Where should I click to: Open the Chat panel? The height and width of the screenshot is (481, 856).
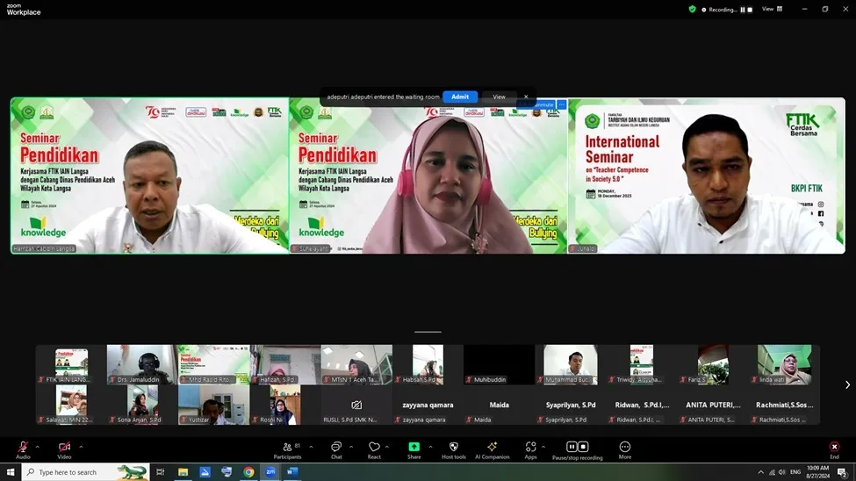[x=336, y=450]
